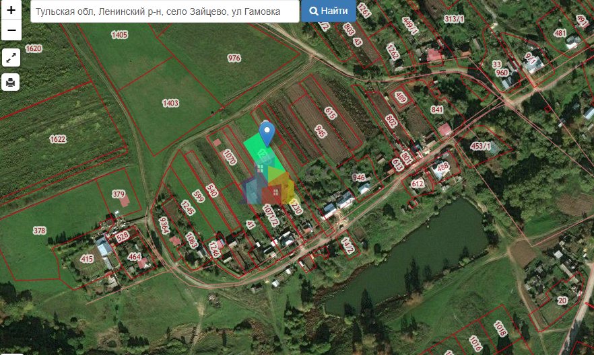This screenshot has height=355, width=594.
Task: Select parcel labeled 960
Action: [x=502, y=73]
